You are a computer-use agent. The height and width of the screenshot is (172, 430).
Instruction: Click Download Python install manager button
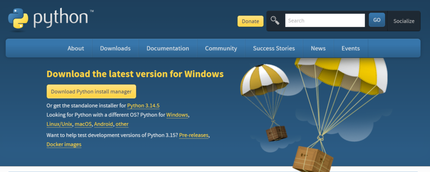[91, 91]
